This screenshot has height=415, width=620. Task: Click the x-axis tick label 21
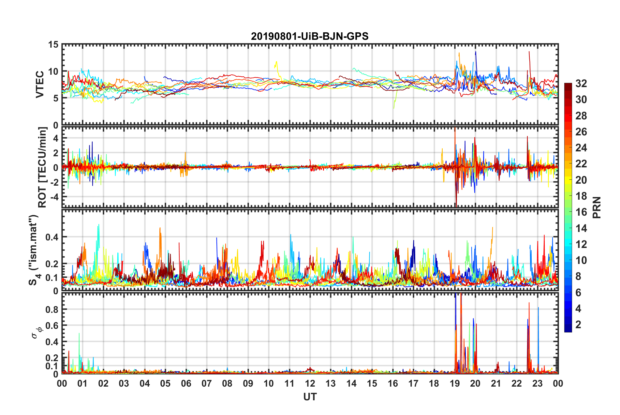496,383
